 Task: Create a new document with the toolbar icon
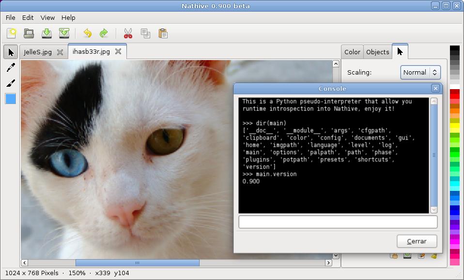12,33
